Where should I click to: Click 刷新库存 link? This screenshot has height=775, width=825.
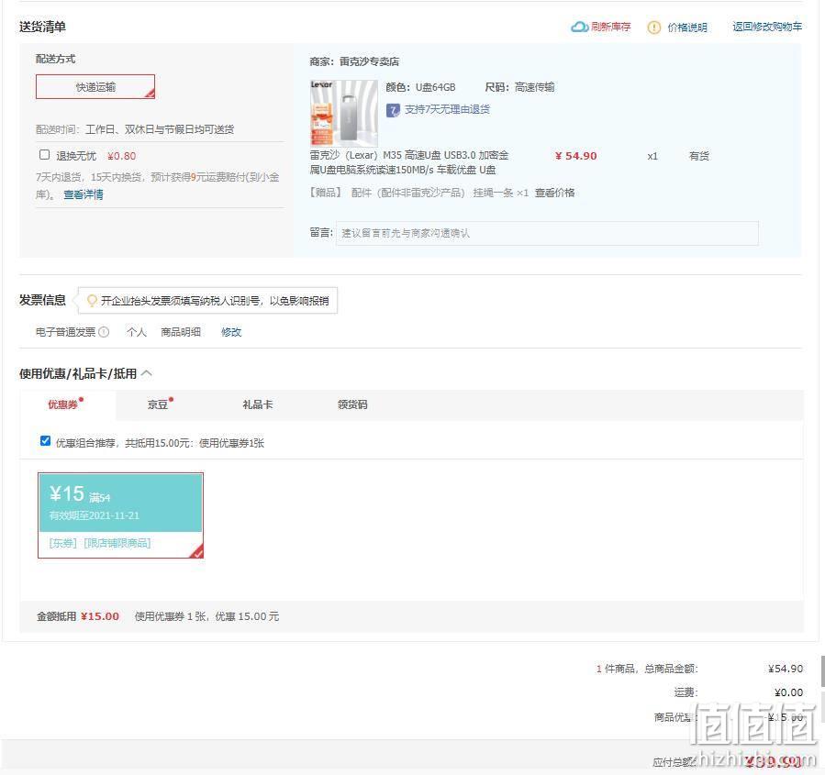(610, 27)
